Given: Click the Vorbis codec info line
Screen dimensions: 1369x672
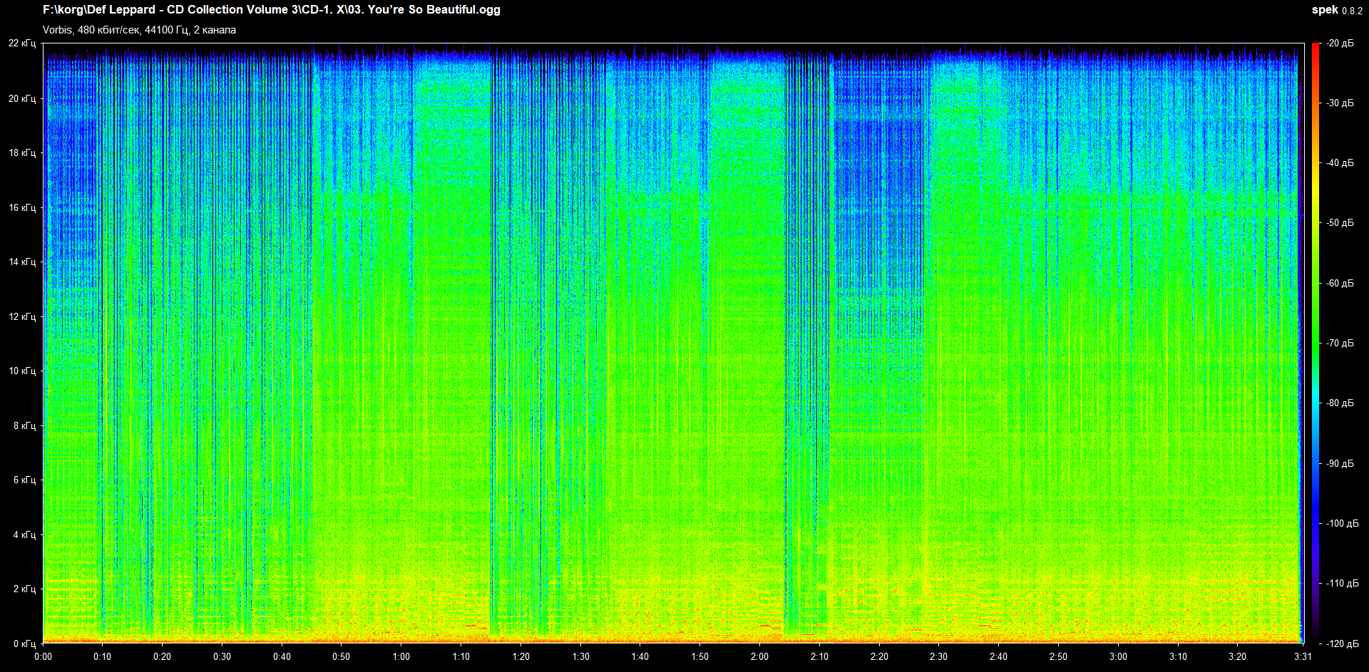Looking at the screenshot, I should point(139,30).
